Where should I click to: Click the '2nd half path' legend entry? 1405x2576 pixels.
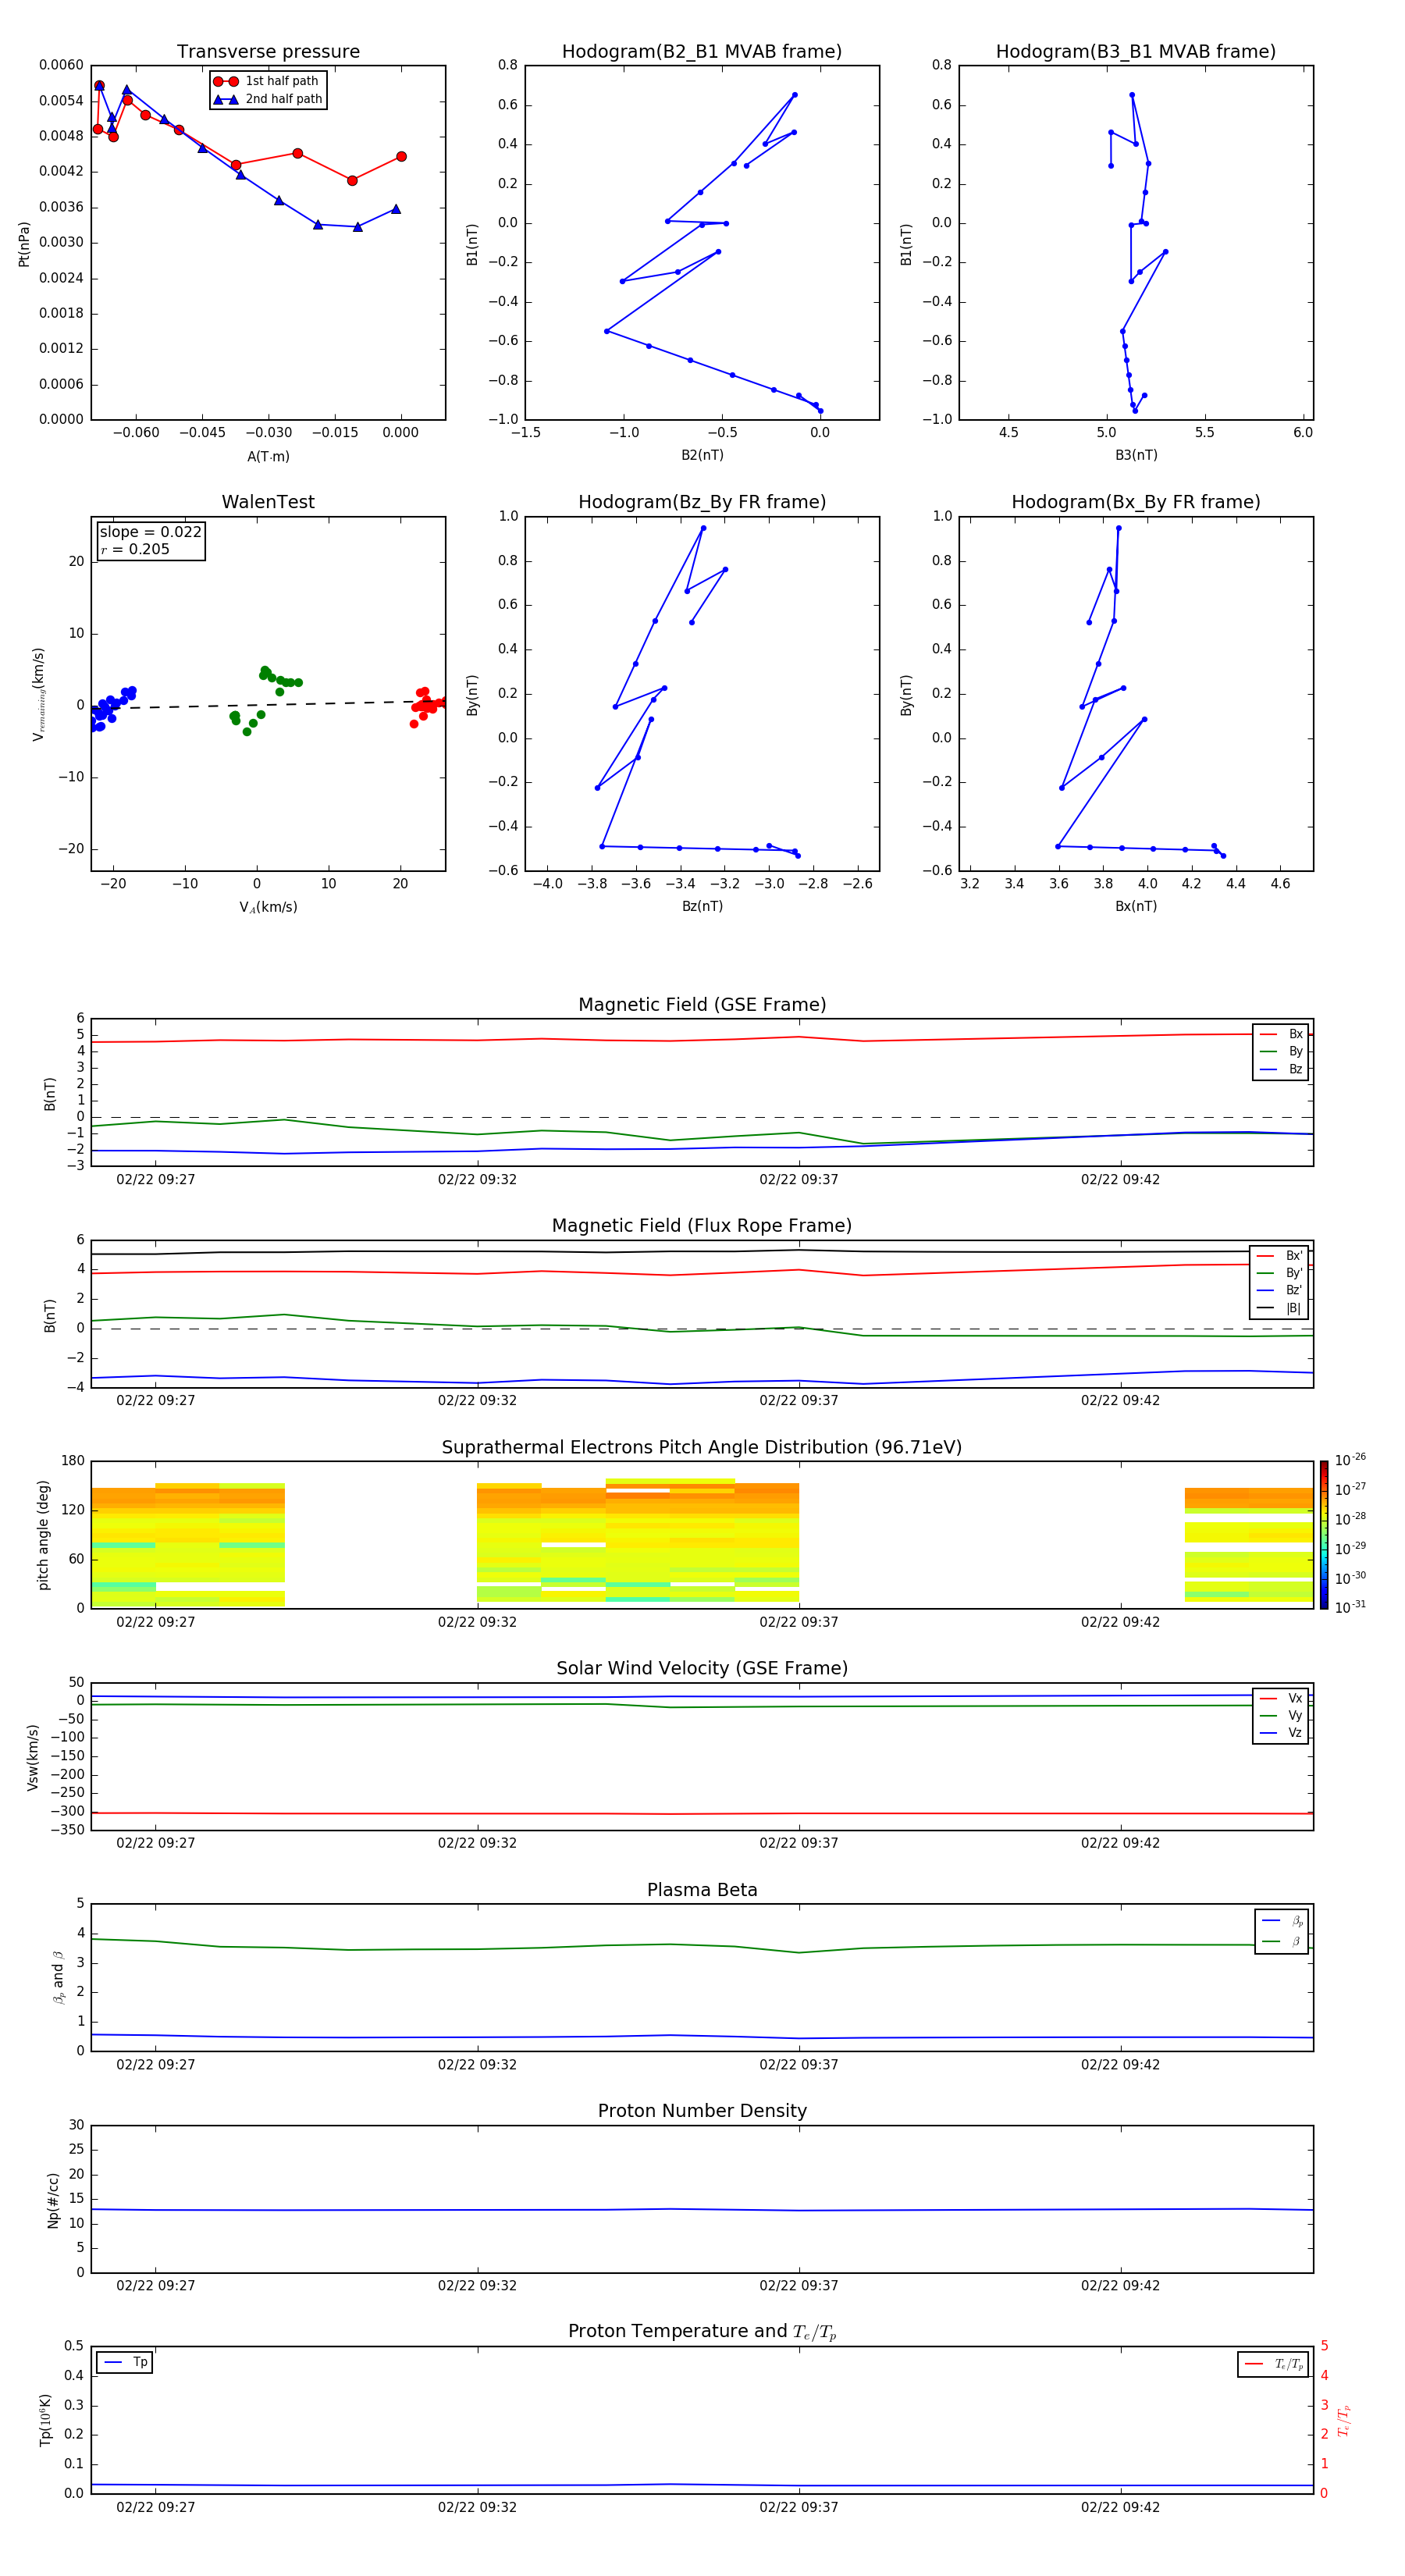268,99
